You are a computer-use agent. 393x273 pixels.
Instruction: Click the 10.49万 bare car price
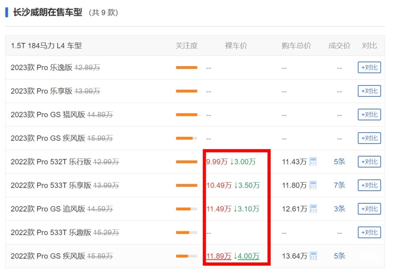(219, 185)
